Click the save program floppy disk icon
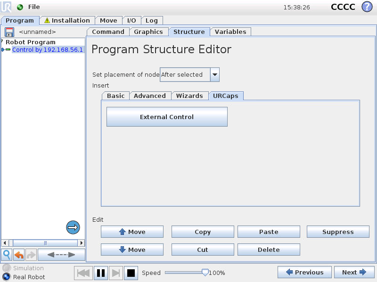 click(9, 32)
